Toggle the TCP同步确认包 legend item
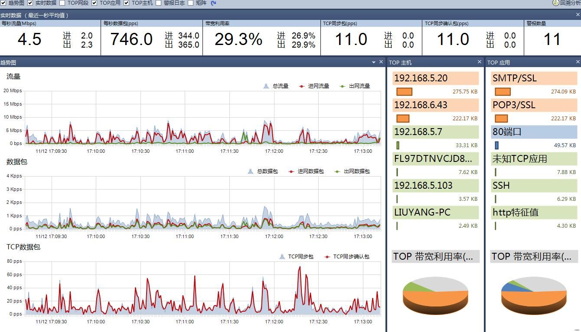The image size is (581, 332). 347,257
